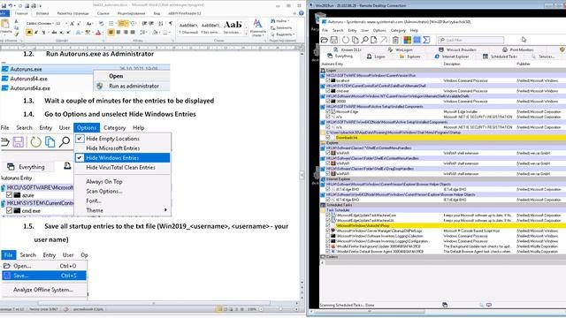The image size is (566, 318).
Task: Select the yellow Microsoft\Windows\Autochk\Proxy row
Action: coord(443,226)
